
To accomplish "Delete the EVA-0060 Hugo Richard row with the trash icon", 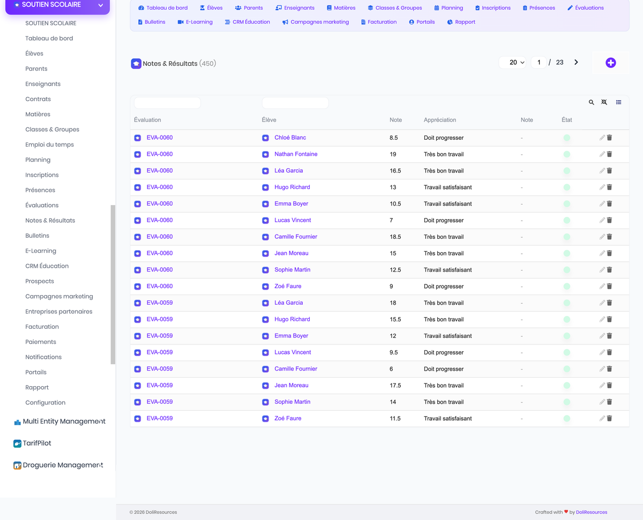I will [x=610, y=187].
